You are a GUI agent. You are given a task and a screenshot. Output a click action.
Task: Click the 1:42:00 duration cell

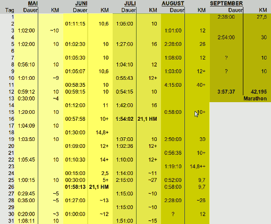(x=124, y=105)
